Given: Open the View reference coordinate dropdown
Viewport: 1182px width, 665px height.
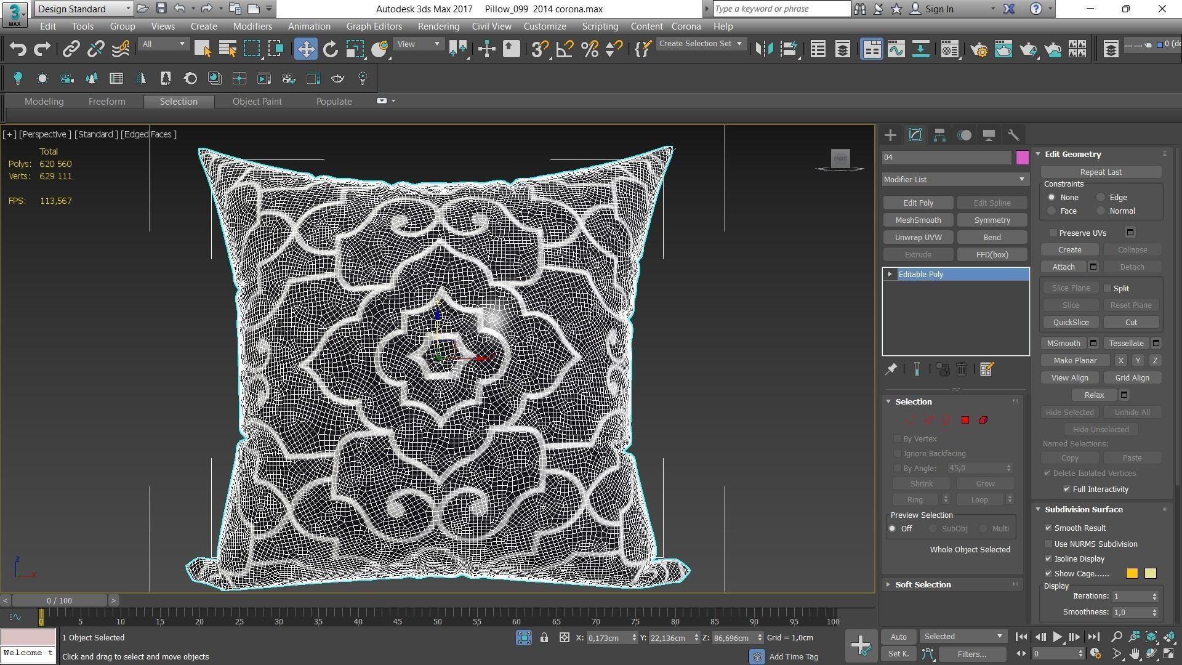Looking at the screenshot, I should 419,44.
